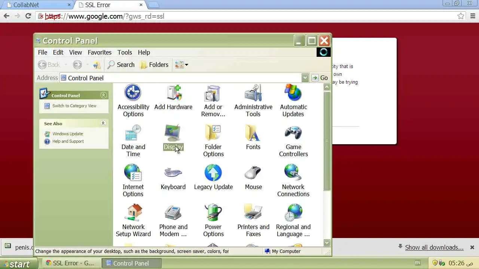This screenshot has height=269, width=479.
Task: Bookmark page with the star icon
Action: point(461,16)
